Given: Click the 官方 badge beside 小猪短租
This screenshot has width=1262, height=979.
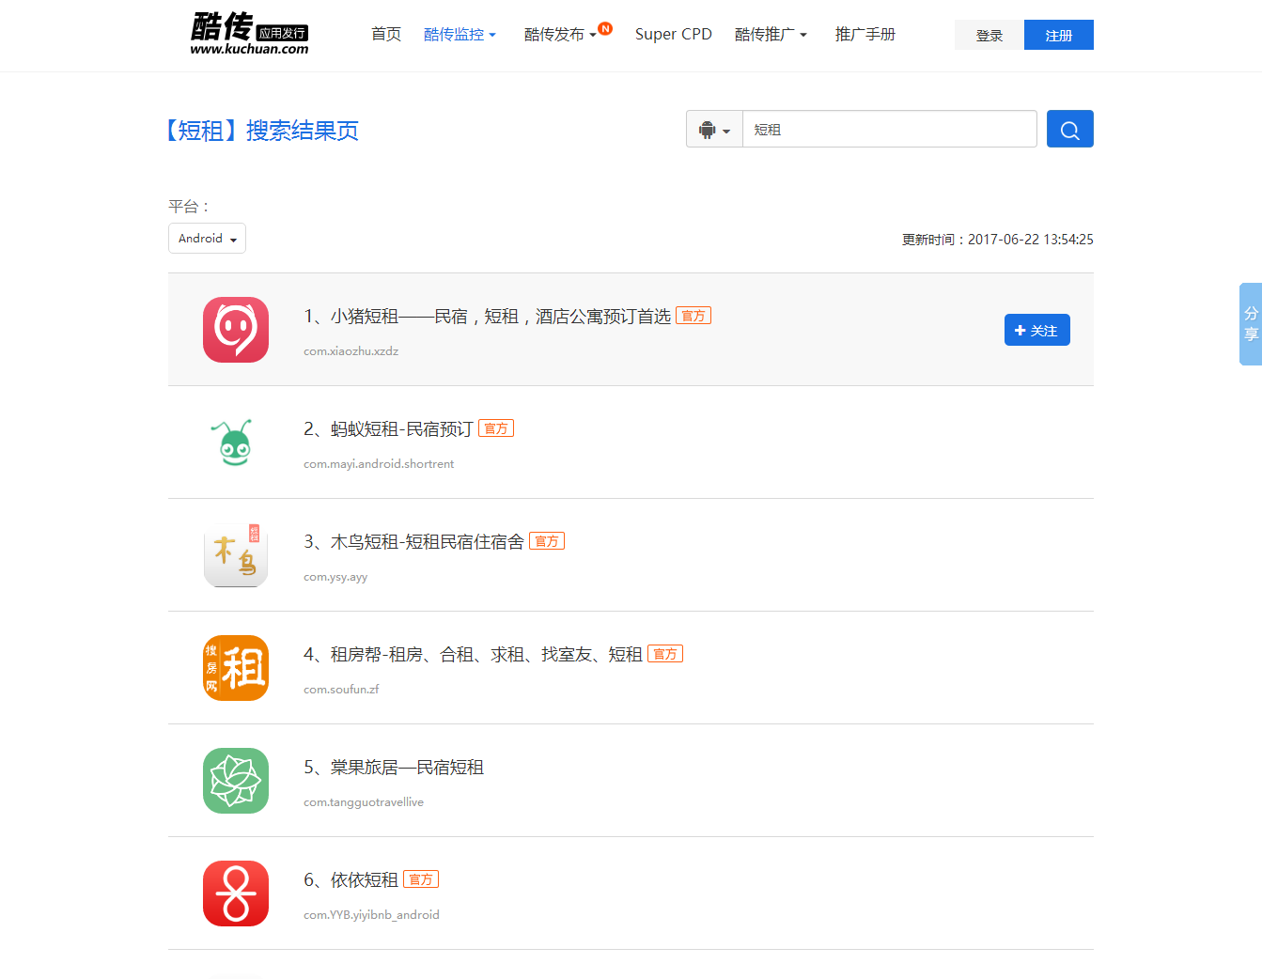Looking at the screenshot, I should pyautogui.click(x=693, y=316).
